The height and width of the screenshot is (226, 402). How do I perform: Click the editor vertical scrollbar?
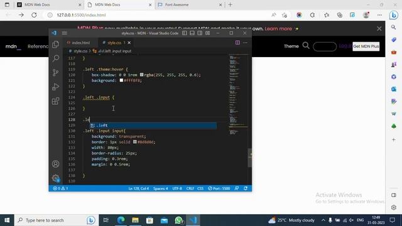click(x=250, y=158)
